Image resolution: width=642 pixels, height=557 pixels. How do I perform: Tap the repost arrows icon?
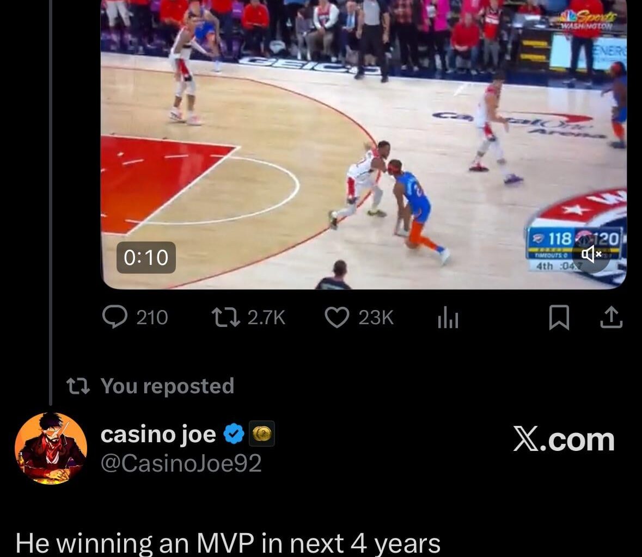point(225,317)
